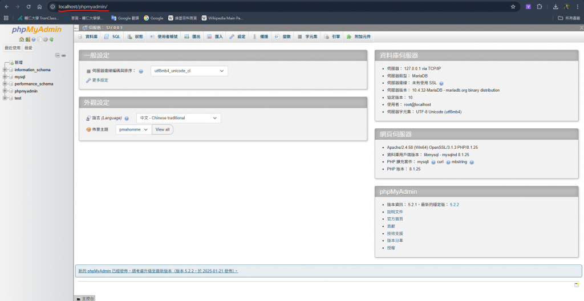Viewport: 584px width, 301px height.
Task: Click the help icon beside server connection collation
Action: tap(141, 71)
